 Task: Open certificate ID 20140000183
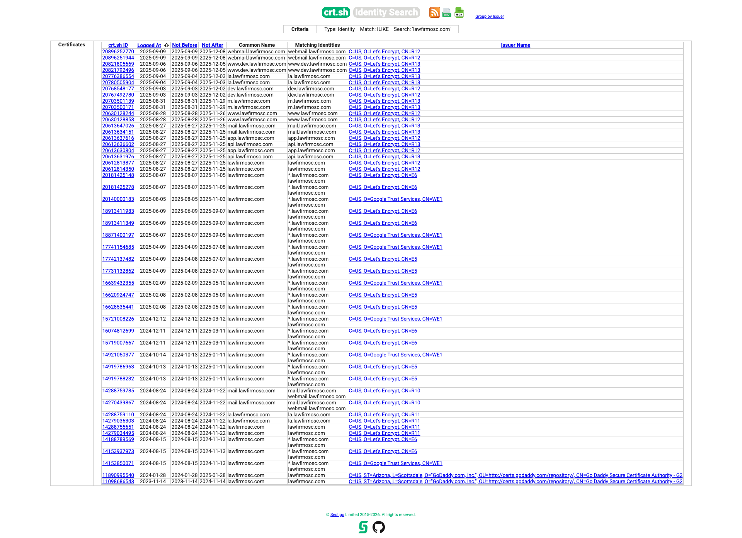coord(118,199)
